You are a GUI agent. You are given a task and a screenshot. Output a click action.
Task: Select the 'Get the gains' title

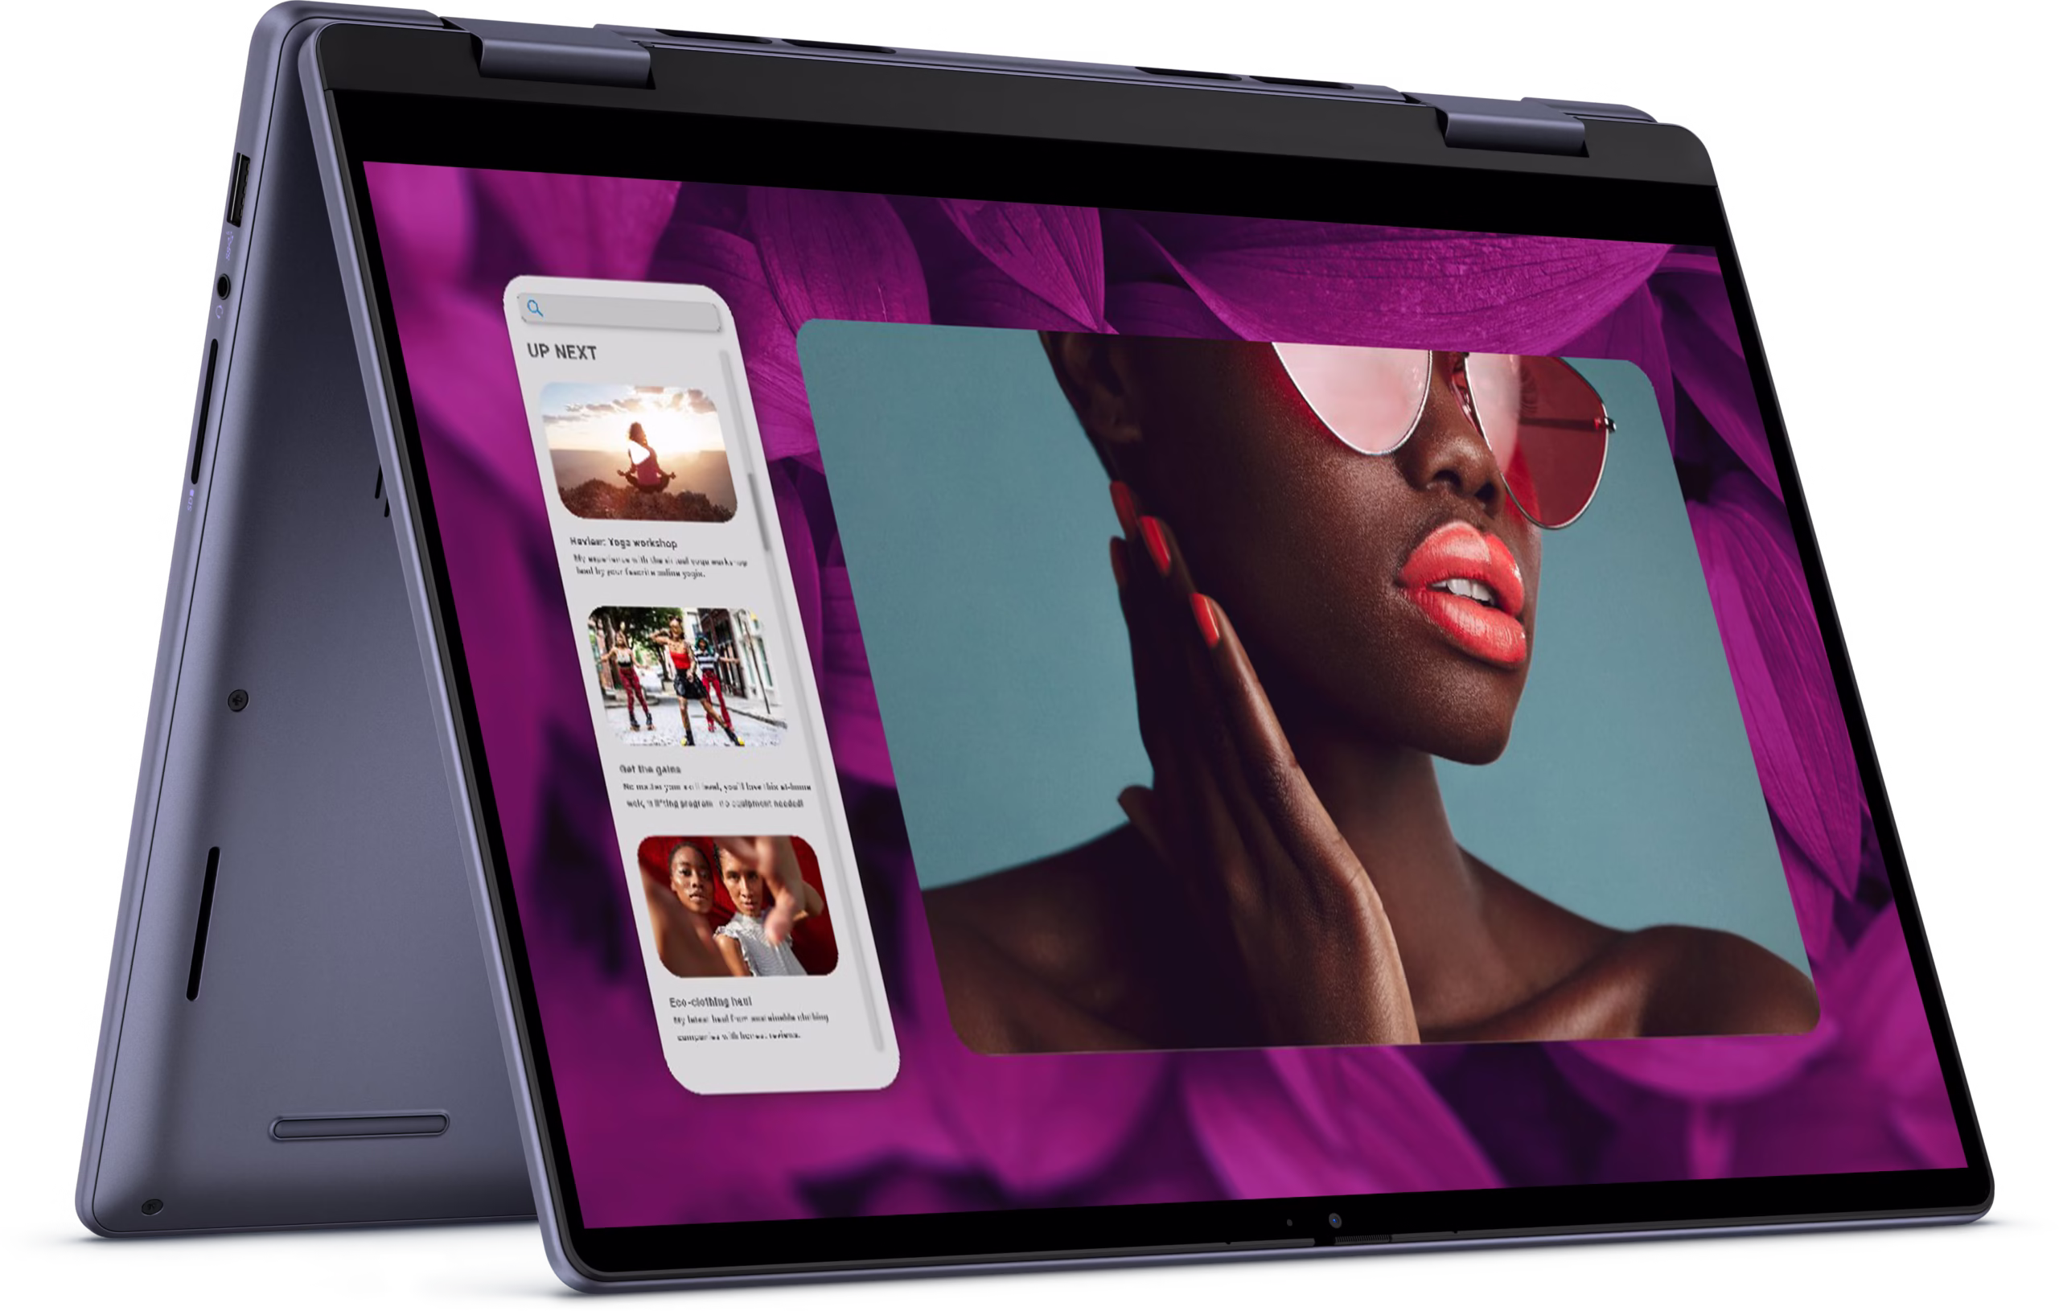pos(650,769)
